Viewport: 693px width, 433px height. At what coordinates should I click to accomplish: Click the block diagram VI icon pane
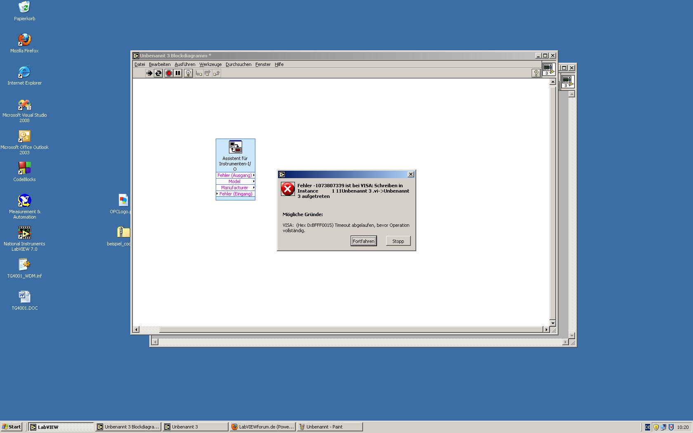[x=549, y=69]
